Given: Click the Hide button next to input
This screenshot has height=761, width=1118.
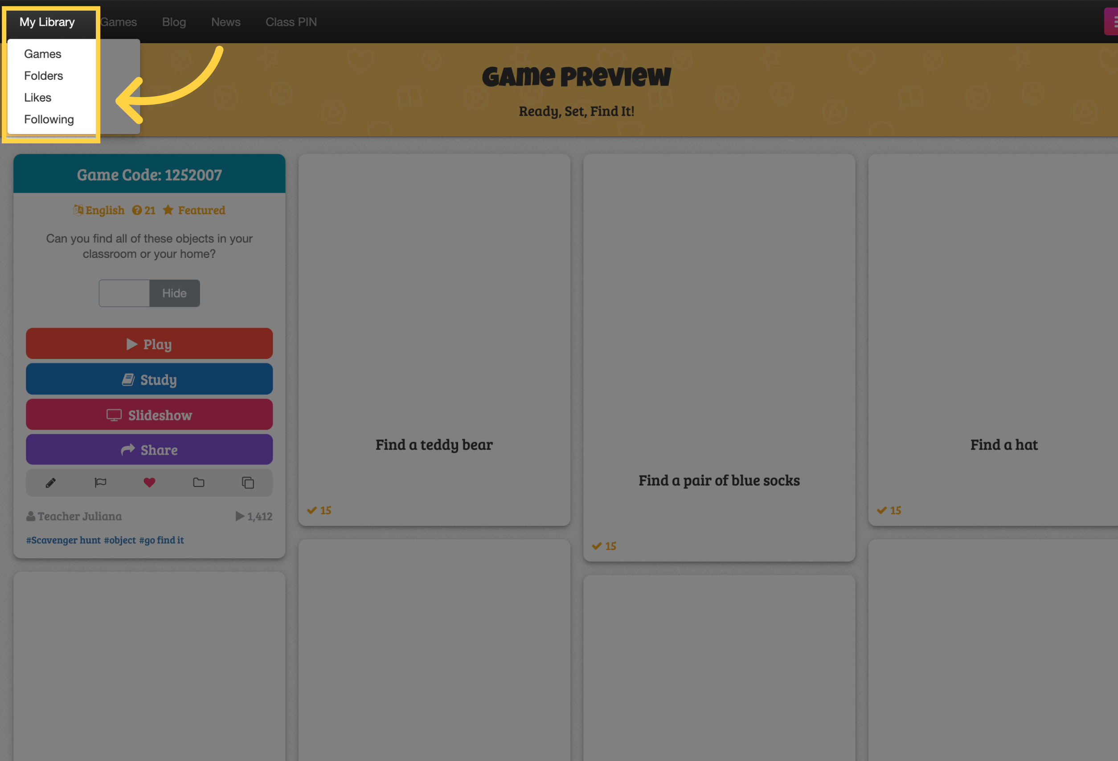Looking at the screenshot, I should (x=174, y=293).
